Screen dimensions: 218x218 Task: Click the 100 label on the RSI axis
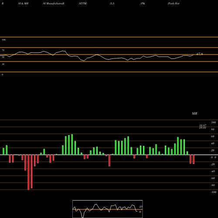tap(4, 40)
